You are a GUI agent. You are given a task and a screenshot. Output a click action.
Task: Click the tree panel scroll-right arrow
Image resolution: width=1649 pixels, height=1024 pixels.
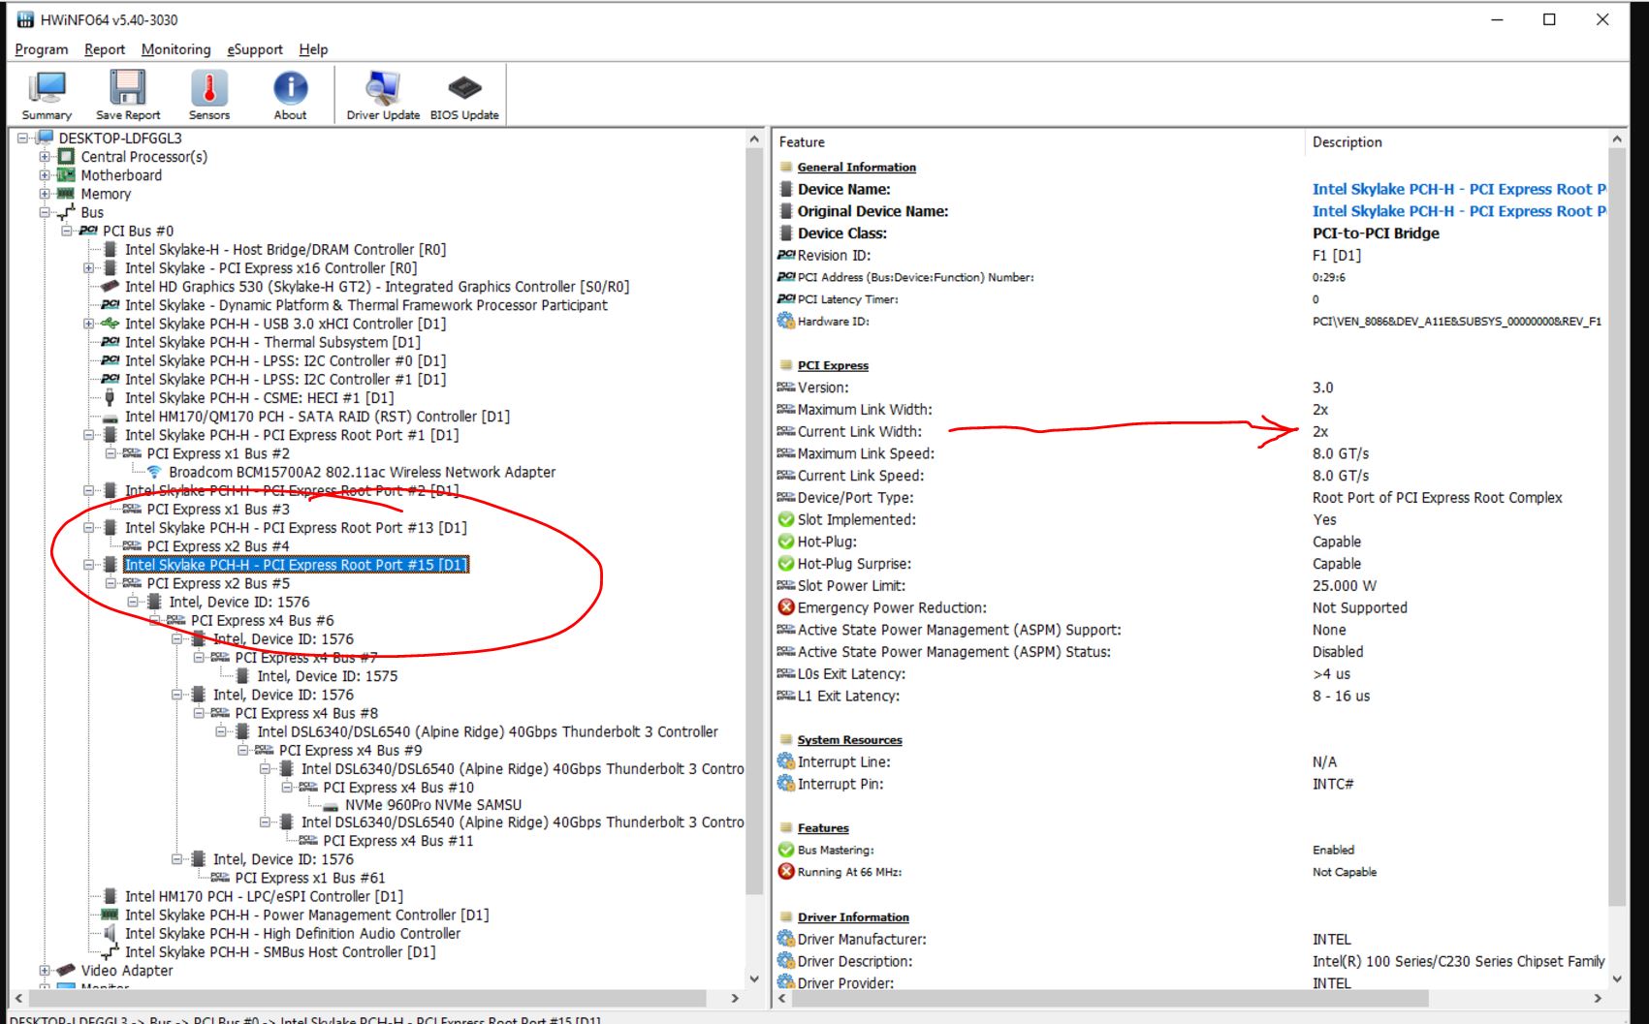click(735, 998)
